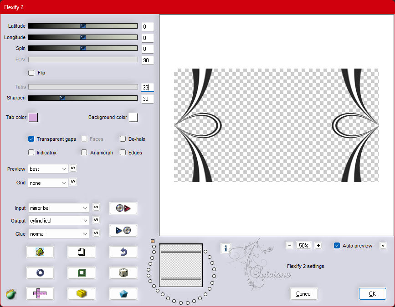Click the large preview image

point(277,125)
